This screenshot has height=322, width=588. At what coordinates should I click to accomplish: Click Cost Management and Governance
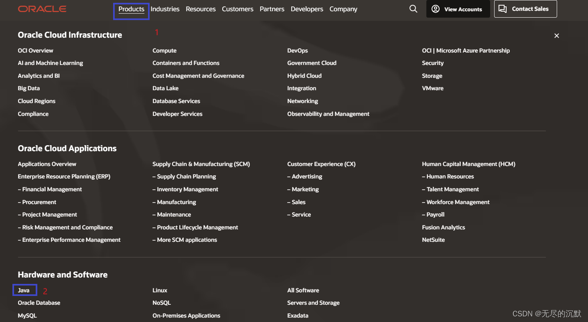[x=198, y=76]
